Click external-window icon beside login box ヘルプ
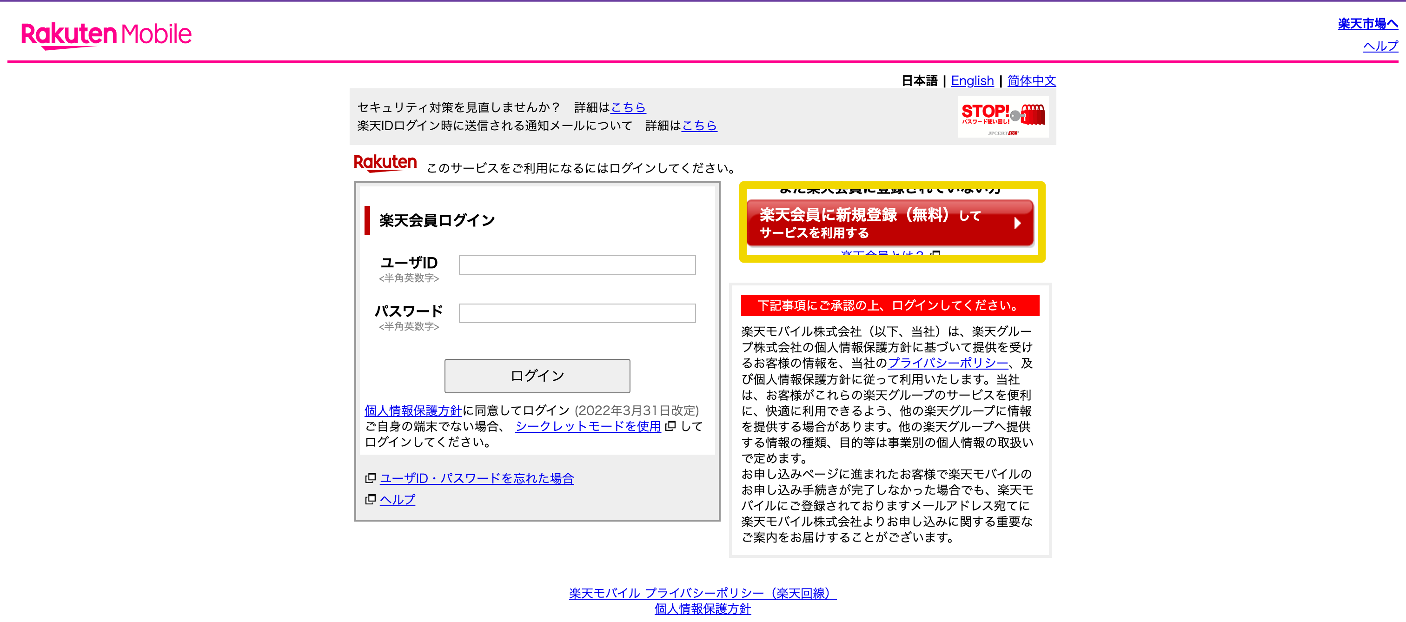Screen dimensions: 1406x622 coord(371,499)
